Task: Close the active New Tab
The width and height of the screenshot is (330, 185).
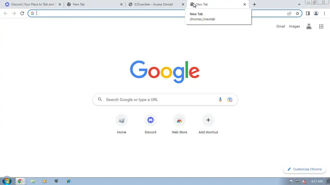Action: coord(245,4)
